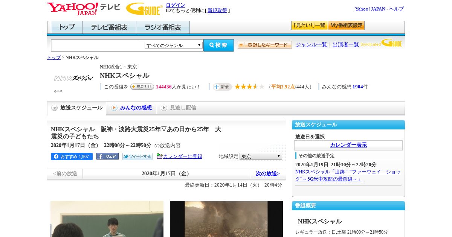Open the すべてのジャンル genre dropdown

tap(174, 45)
